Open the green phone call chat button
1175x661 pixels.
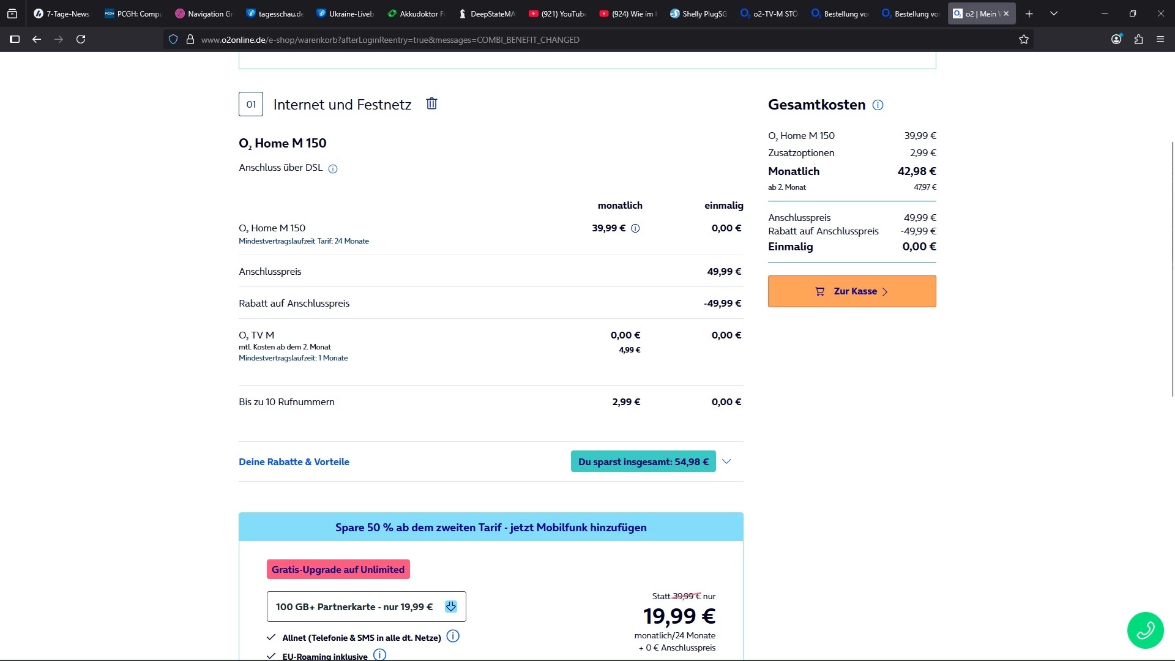click(1145, 630)
